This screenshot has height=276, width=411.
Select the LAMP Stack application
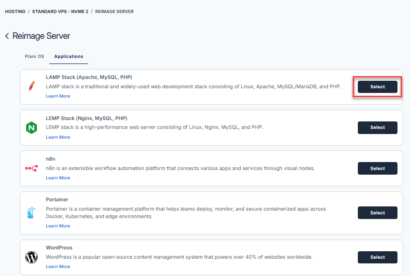(x=377, y=87)
